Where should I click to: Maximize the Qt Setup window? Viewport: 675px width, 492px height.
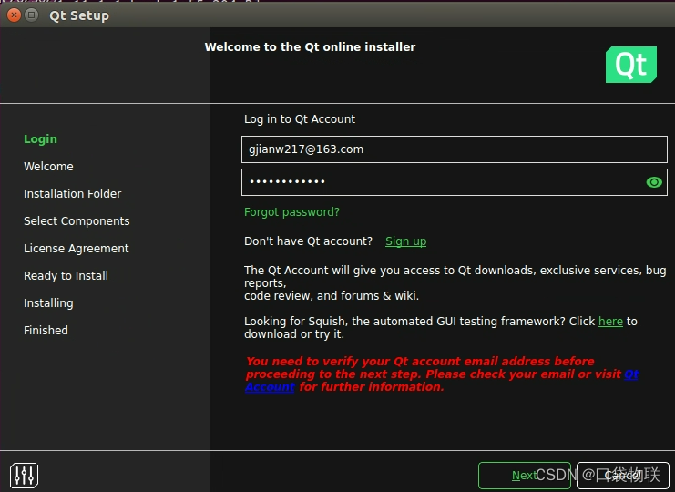coord(31,15)
